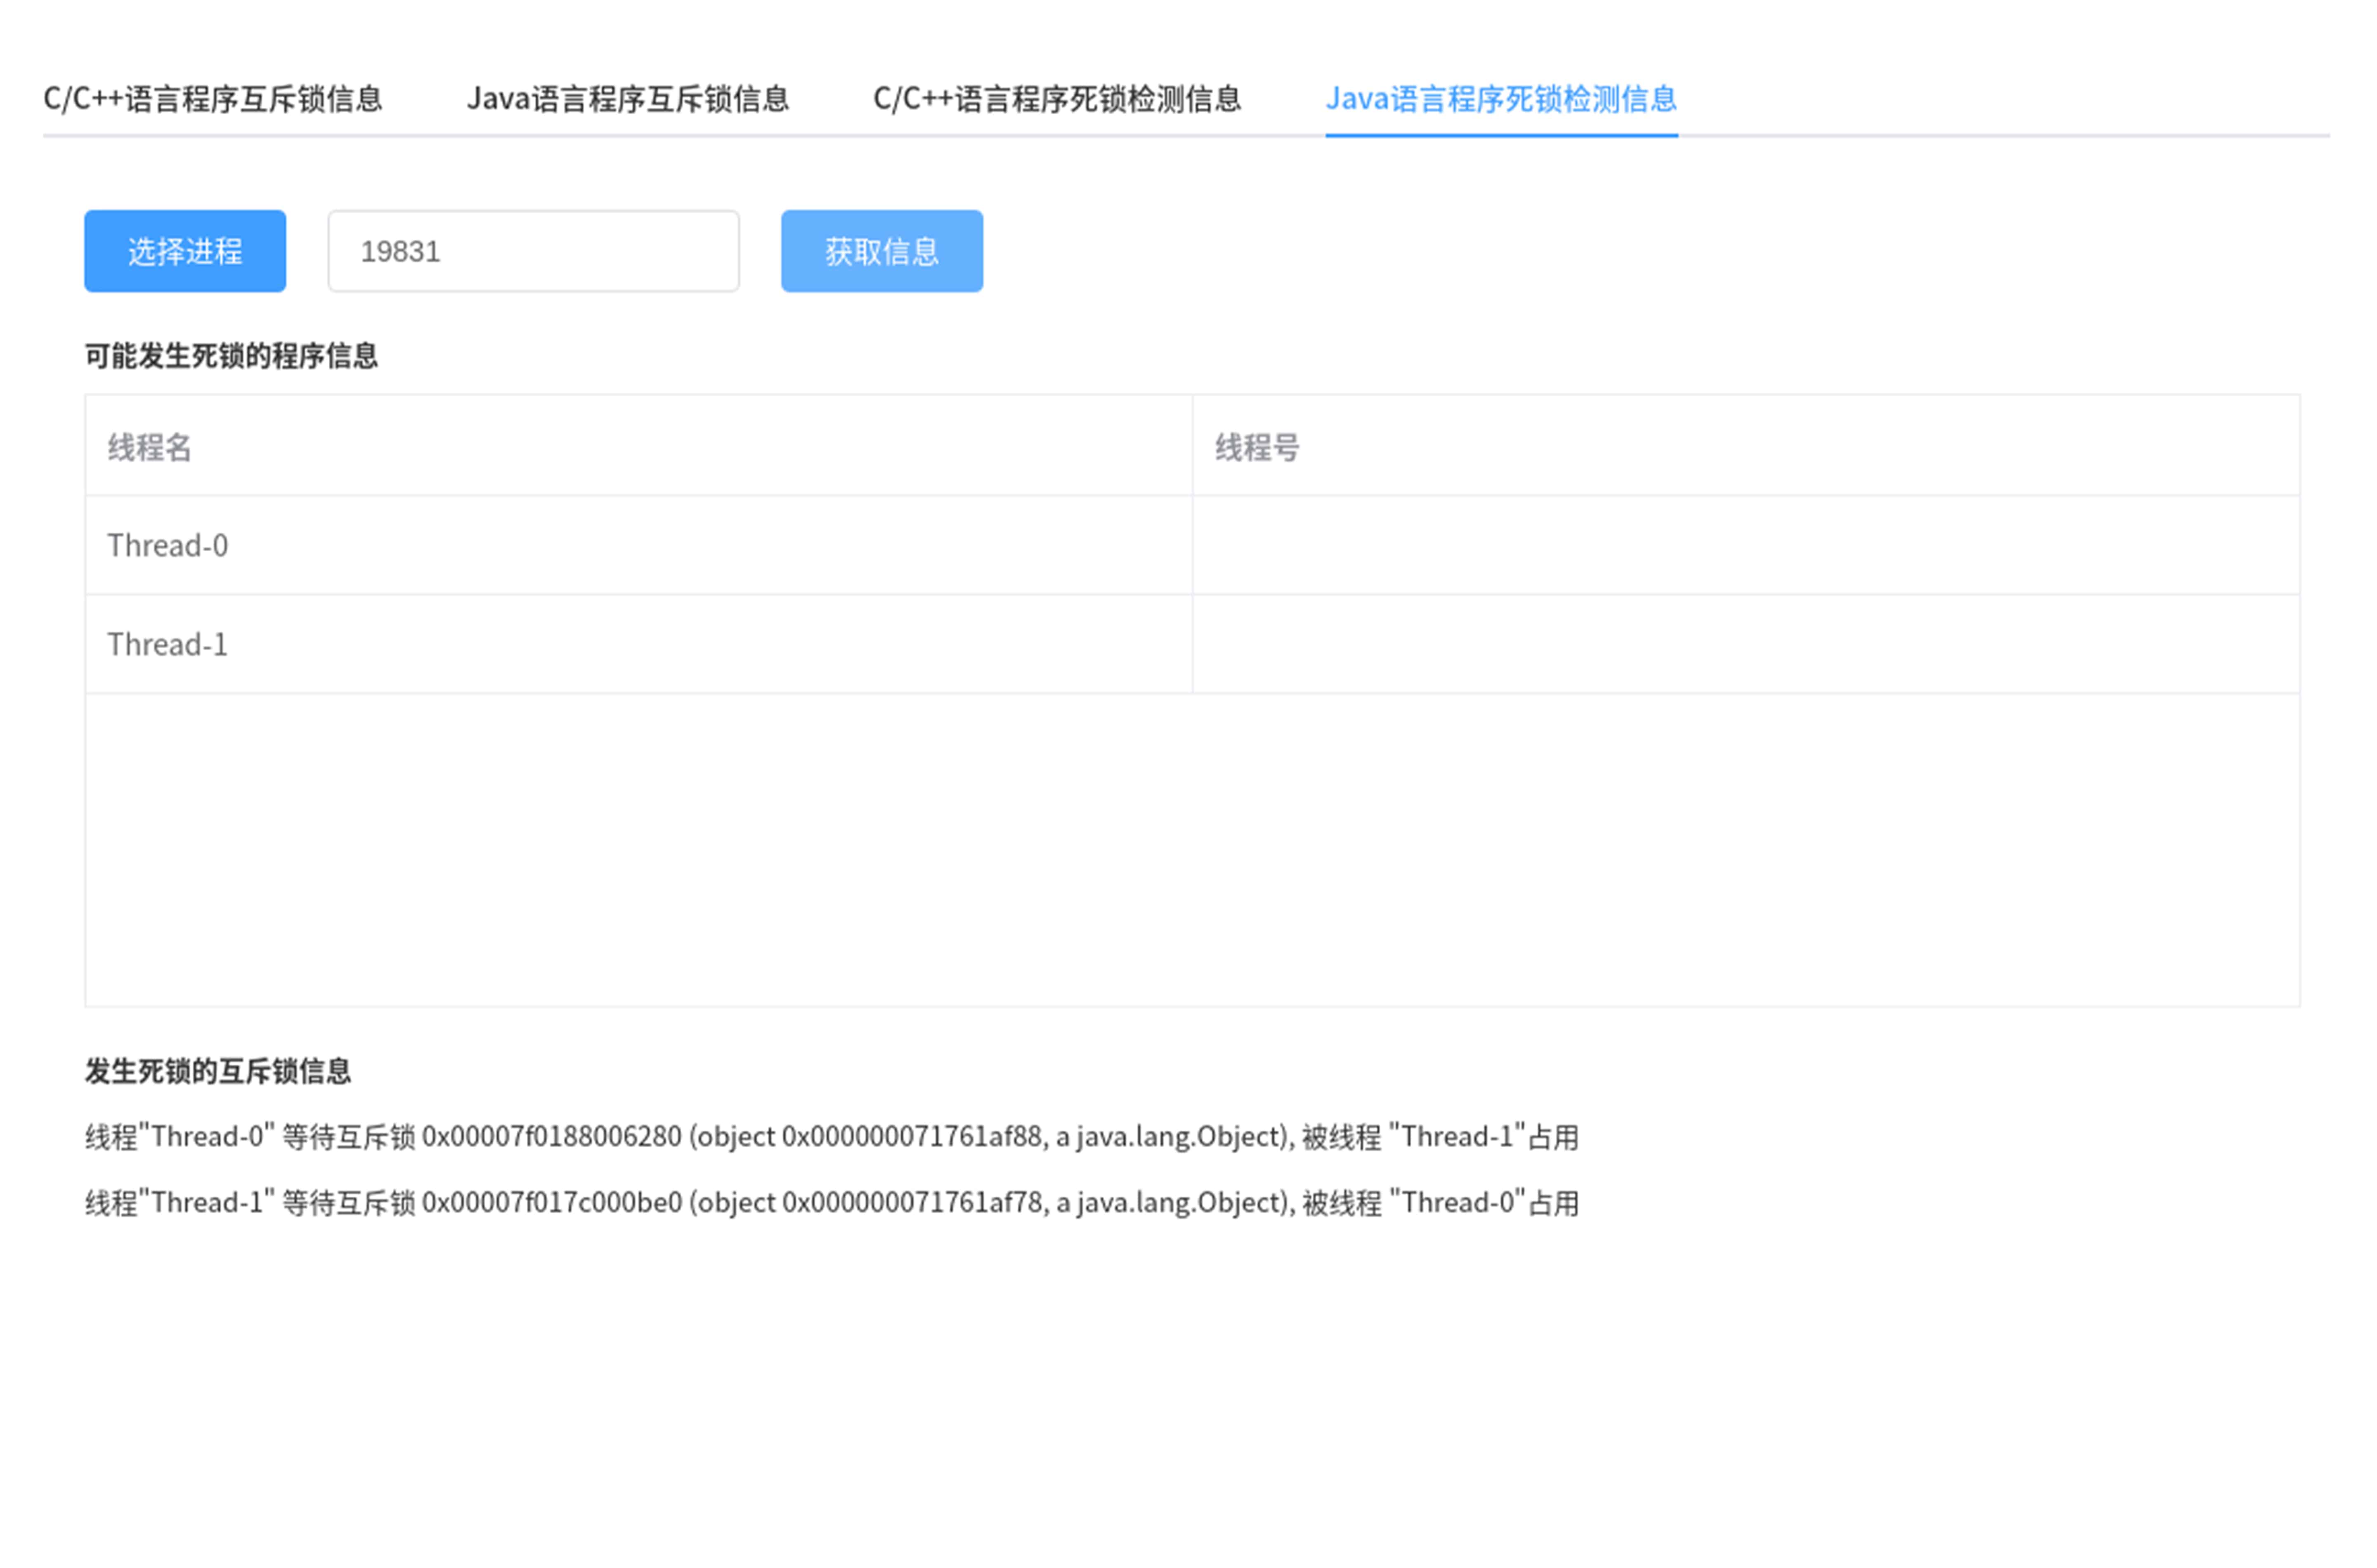Image resolution: width=2377 pixels, height=1568 pixels.
Task: Select the Thread-0 table row
Action: 1192,545
